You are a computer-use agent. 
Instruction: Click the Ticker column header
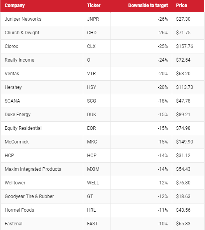coord(94,5)
